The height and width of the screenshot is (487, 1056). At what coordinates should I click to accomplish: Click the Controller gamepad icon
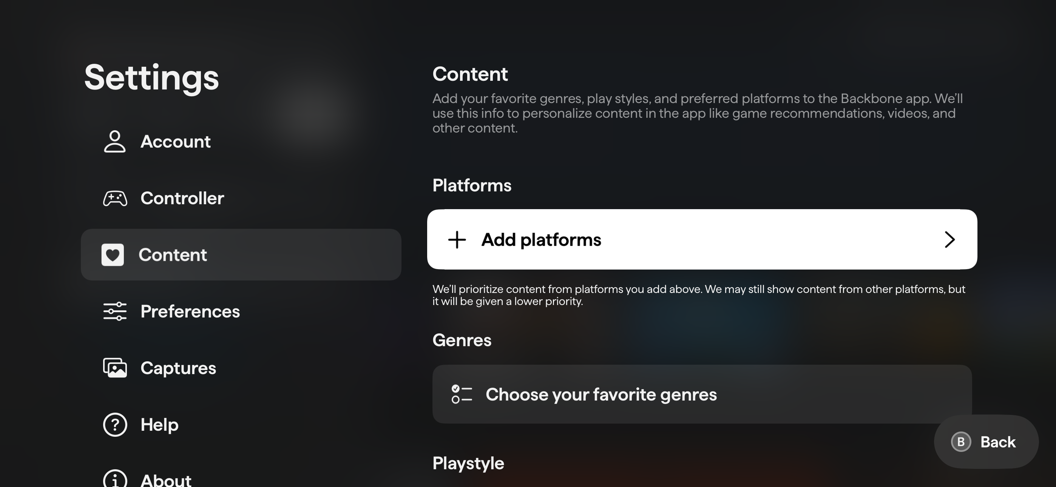point(115,199)
